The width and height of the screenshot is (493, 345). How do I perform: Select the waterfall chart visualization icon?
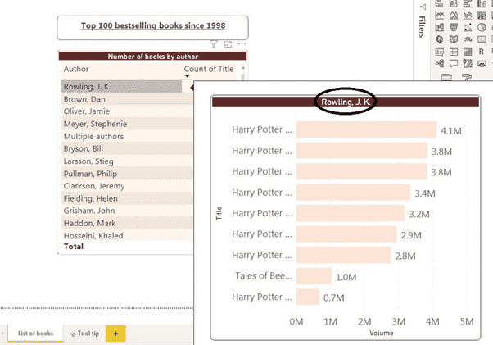tap(439, 27)
